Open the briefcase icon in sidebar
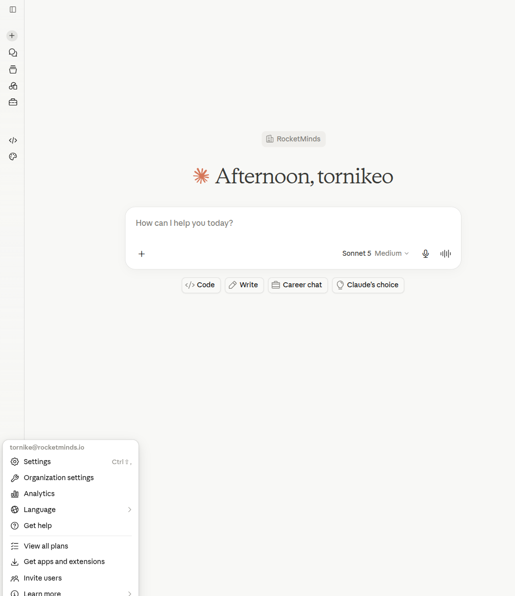Viewport: 515px width, 596px height. coord(13,102)
